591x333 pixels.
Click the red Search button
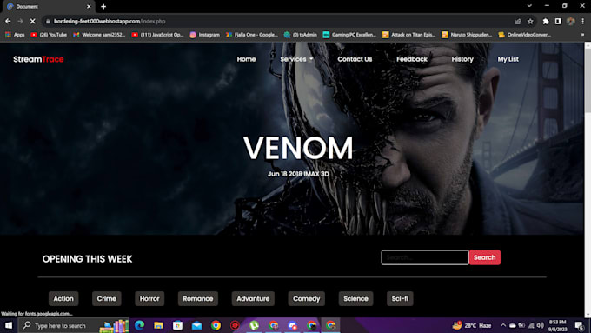[485, 257]
